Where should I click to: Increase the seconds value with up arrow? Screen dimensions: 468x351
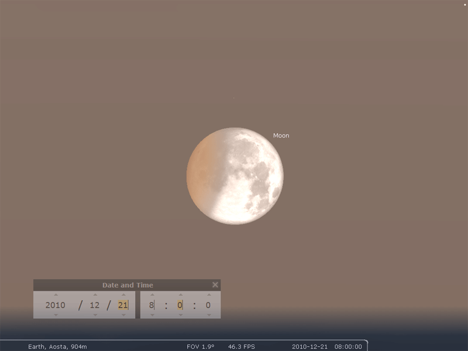[x=209, y=295]
